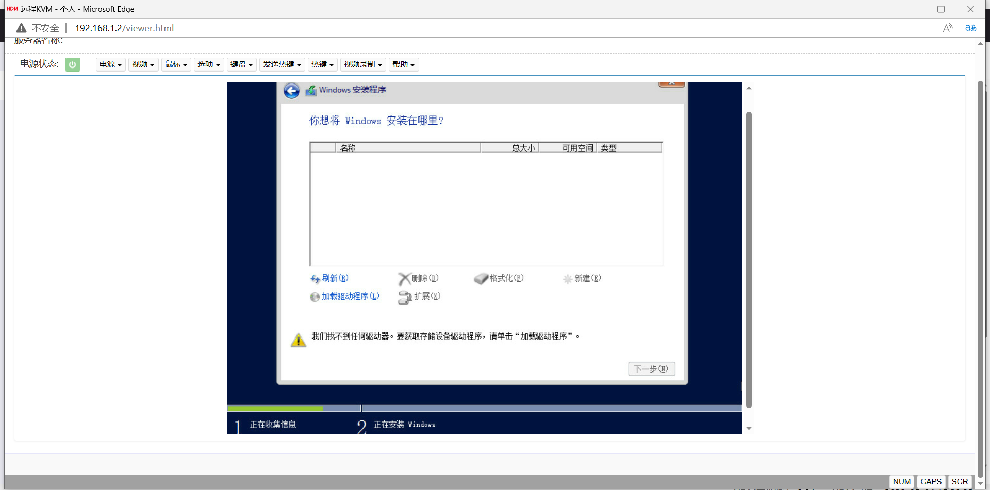The image size is (990, 490).
Task: Click the Windows Setup title icon
Action: (x=311, y=90)
